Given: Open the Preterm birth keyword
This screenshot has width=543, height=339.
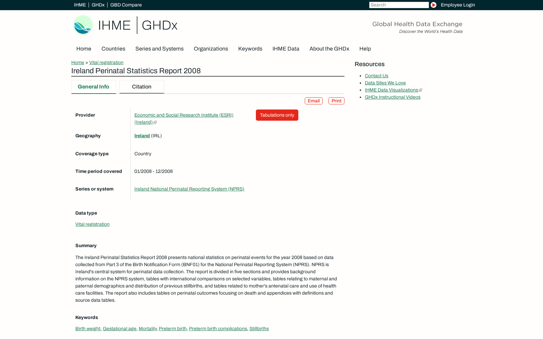Looking at the screenshot, I should tap(173, 328).
